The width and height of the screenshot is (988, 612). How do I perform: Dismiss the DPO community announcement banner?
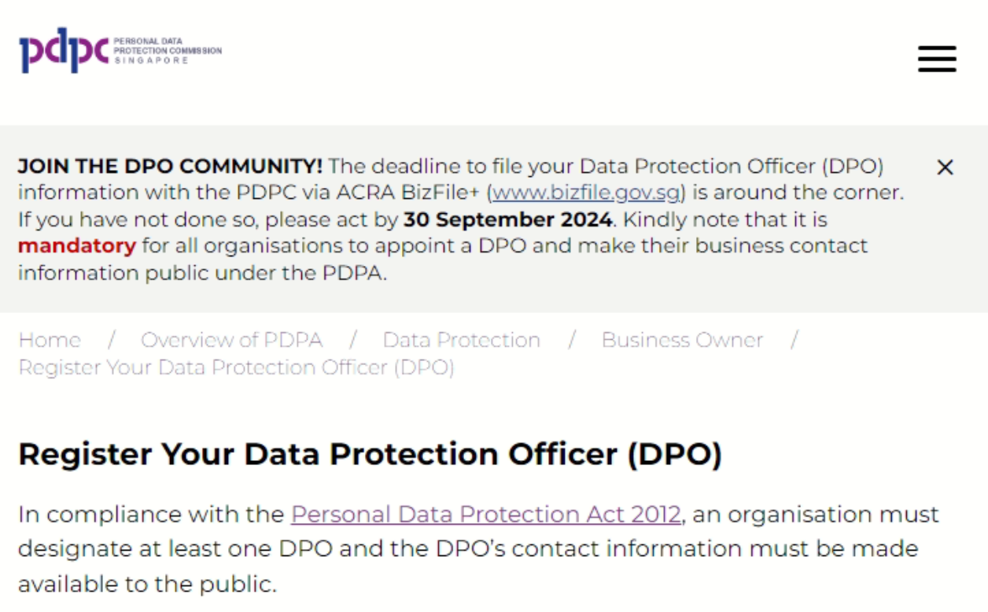[945, 168]
